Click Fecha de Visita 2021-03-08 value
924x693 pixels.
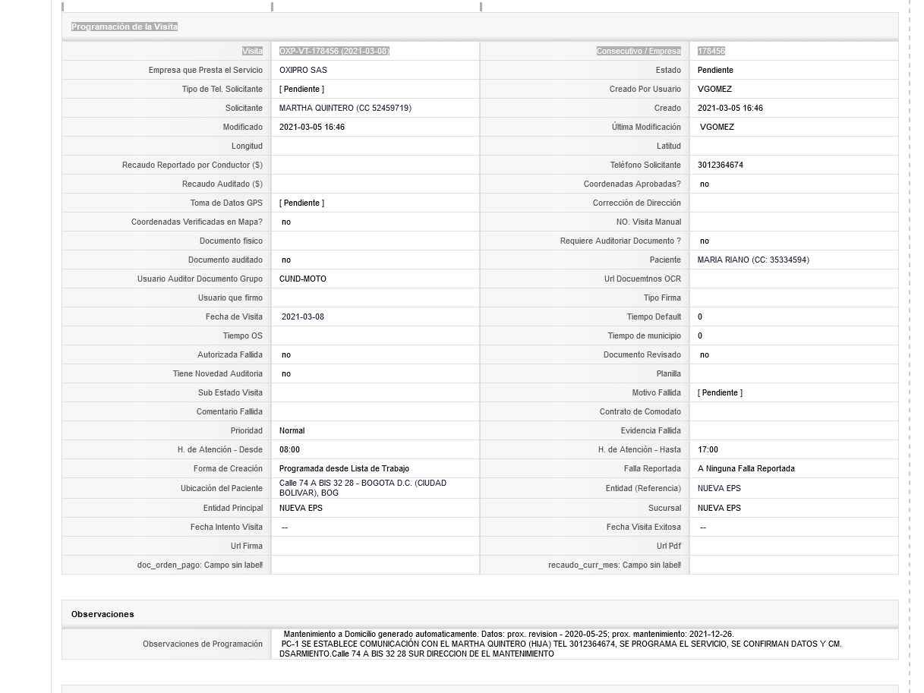(x=303, y=317)
